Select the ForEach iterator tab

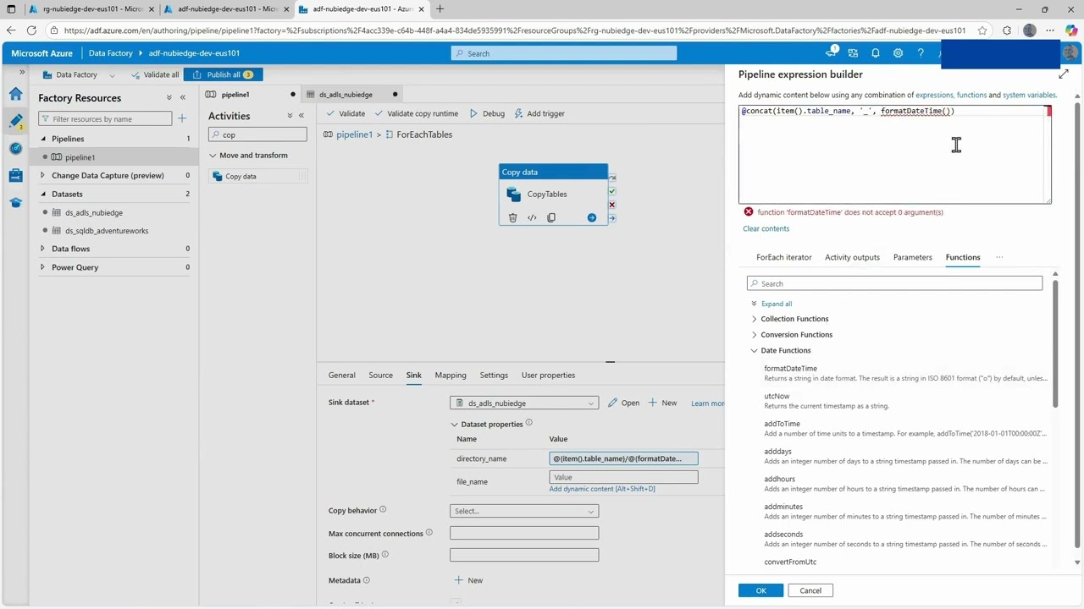(x=783, y=257)
